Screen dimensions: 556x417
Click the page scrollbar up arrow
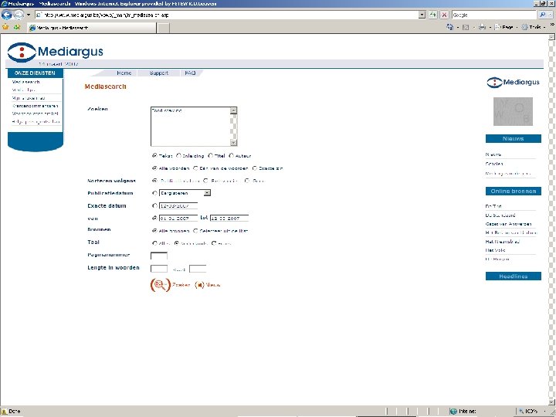point(551,37)
